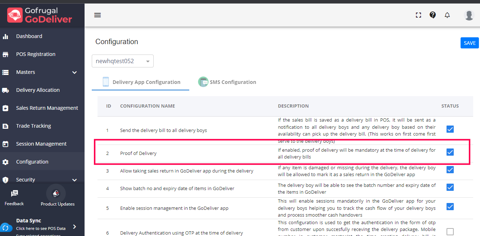This screenshot has height=236, width=480.
Task: Open the help question mark icon
Action: click(433, 15)
